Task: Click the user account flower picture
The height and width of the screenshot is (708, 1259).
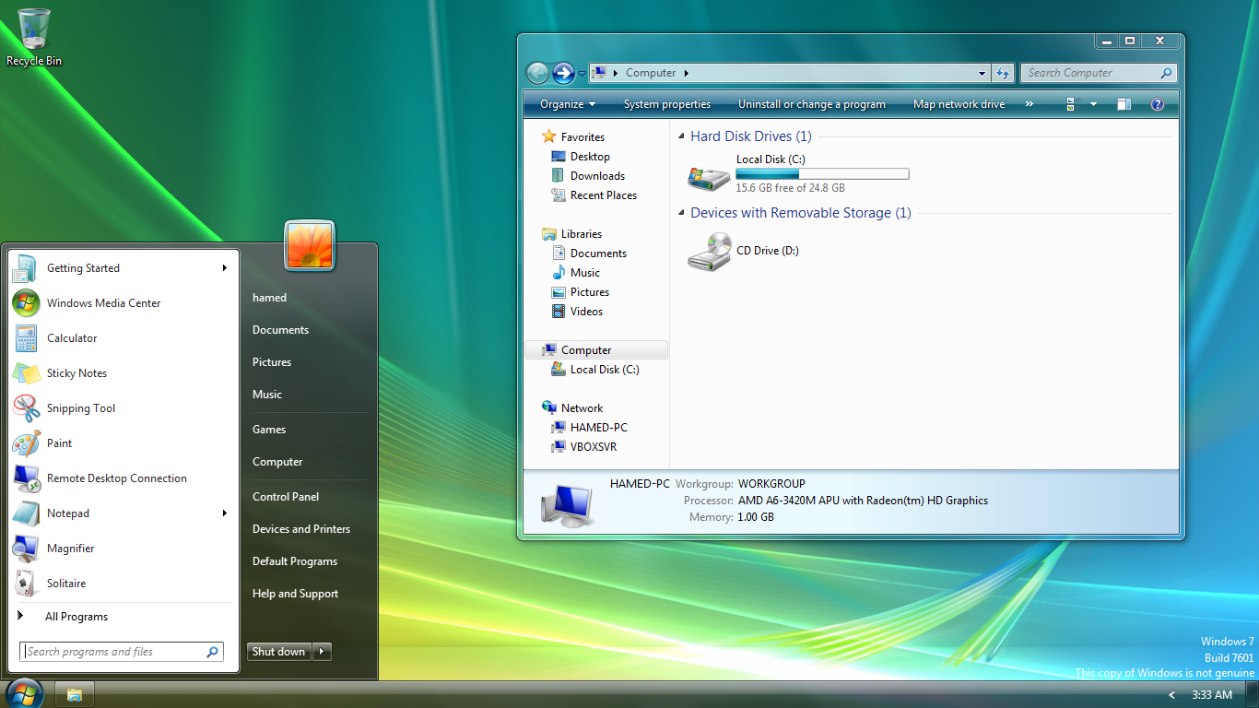Action: pyautogui.click(x=310, y=245)
